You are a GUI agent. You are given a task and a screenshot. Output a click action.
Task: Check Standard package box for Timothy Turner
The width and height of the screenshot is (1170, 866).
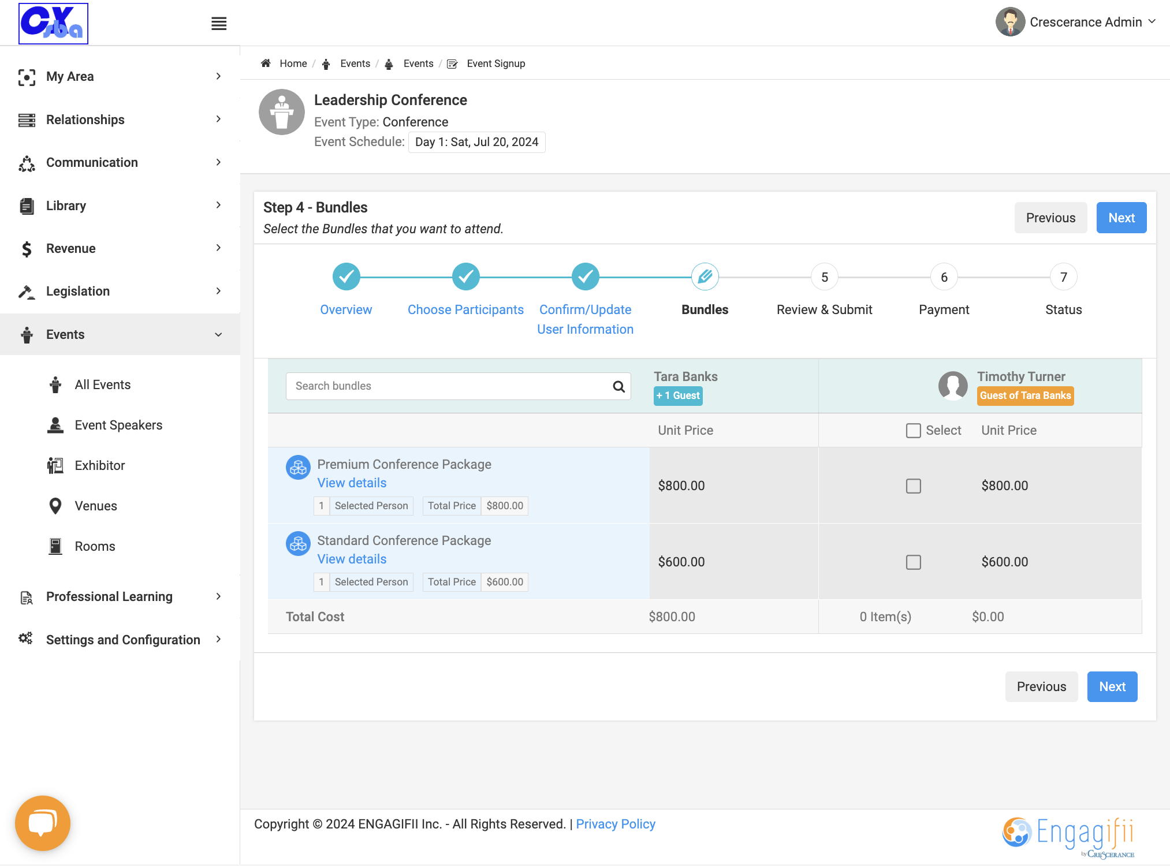point(914,562)
